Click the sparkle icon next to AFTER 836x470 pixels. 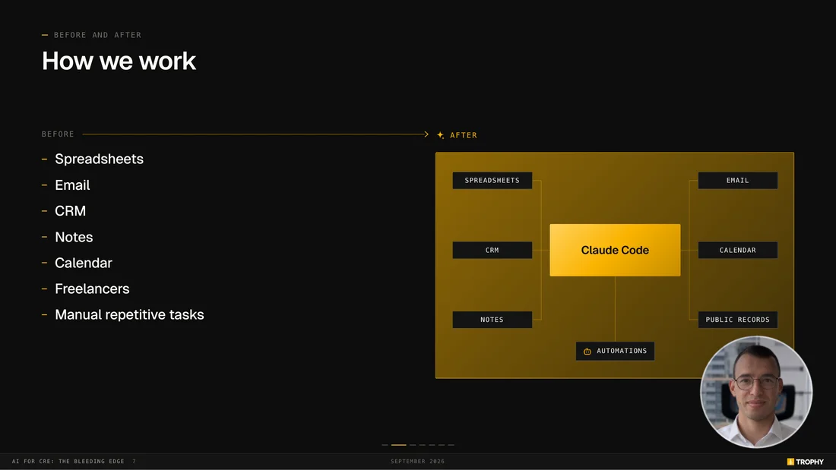[x=440, y=135]
